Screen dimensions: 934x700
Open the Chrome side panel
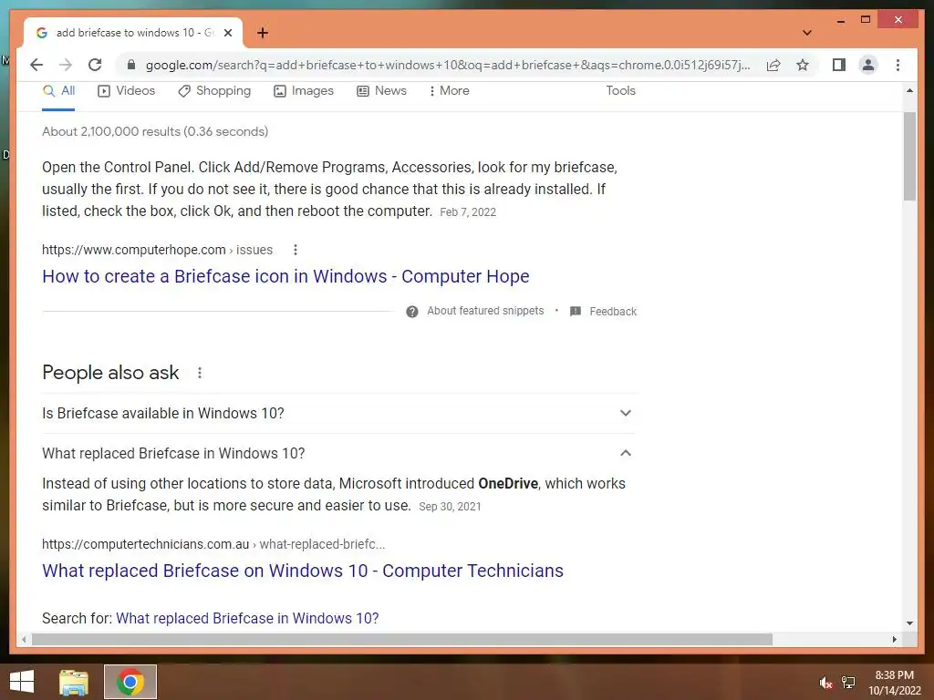pyautogui.click(x=839, y=65)
